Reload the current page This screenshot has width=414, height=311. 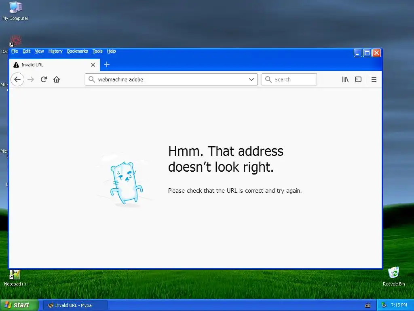click(x=44, y=79)
